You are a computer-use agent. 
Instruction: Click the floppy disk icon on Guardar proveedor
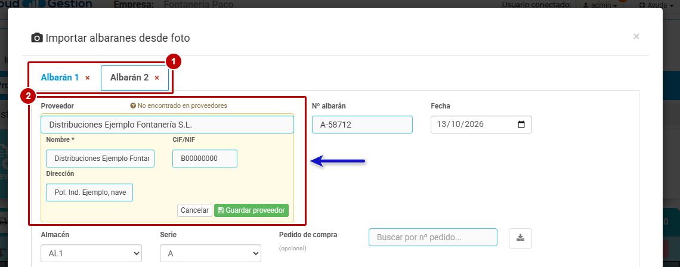(x=220, y=210)
